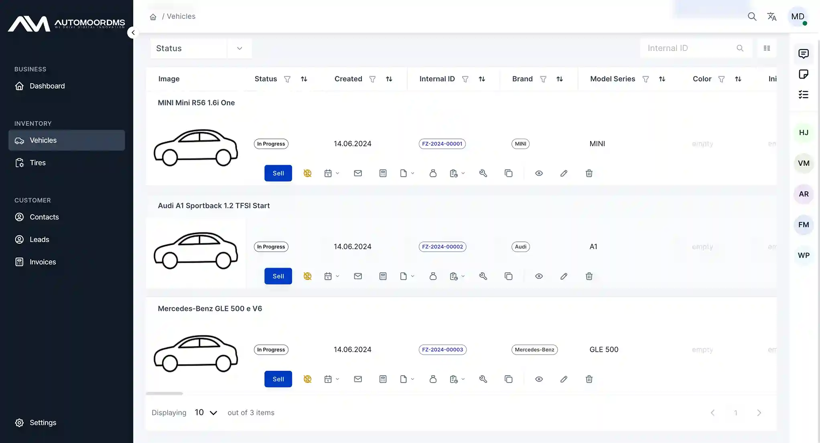820x443 pixels.
Task: Open wrench tools for MINI Mini R56
Action: (483, 173)
